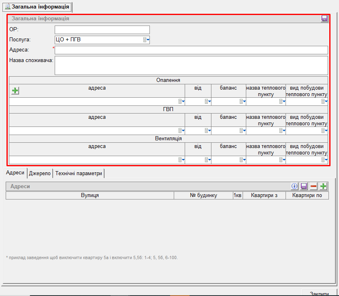The height and width of the screenshot is (296, 339).
Task: Click the Вулиця column header
Action: [x=90, y=195]
